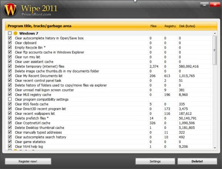The image size is (222, 169).
Task: Click the Registry column header
Action: pos(170,26)
